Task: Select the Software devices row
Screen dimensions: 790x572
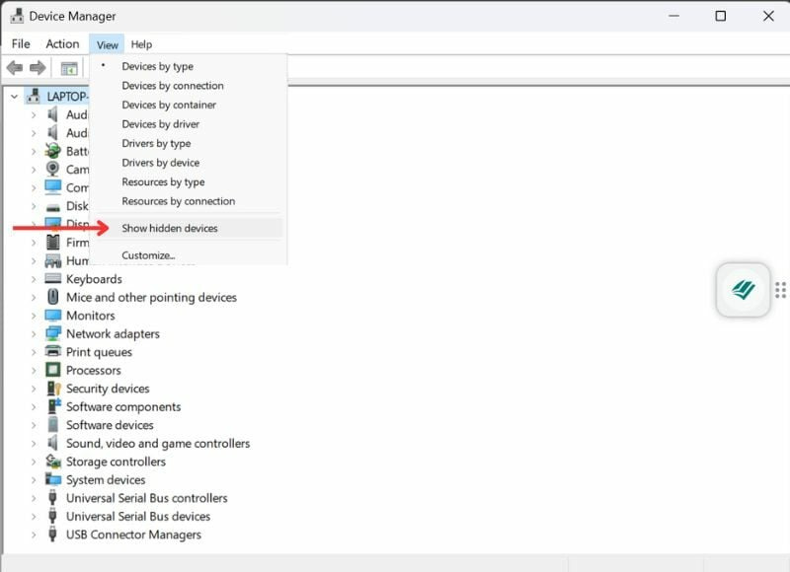Action: pos(110,425)
